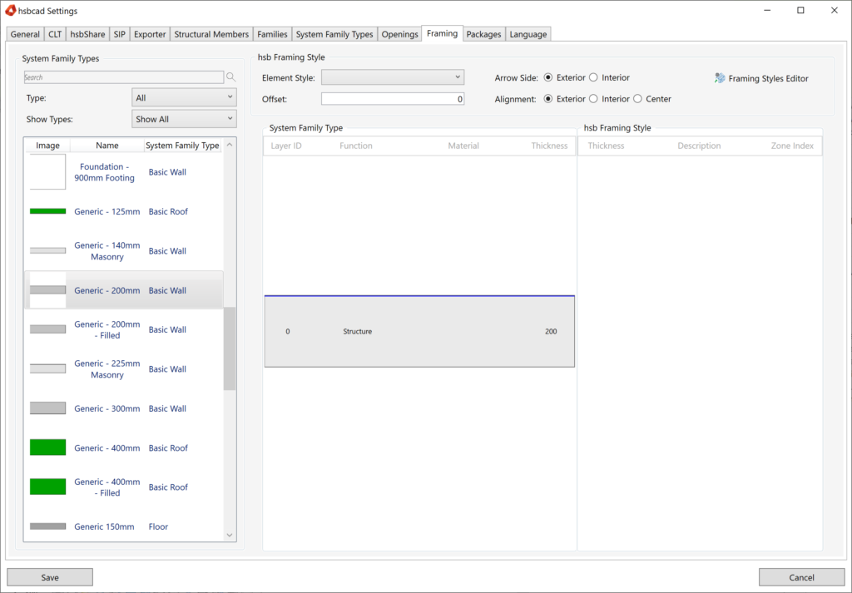The height and width of the screenshot is (593, 852).
Task: Select Generic - 140mm Masonry row
Action: [123, 251]
